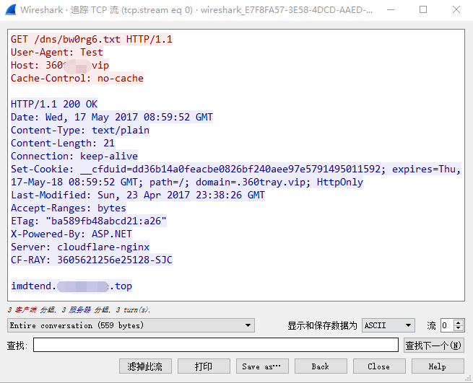Maximize the follow TCP stream window
This screenshot has width=473, height=383.
click(x=423, y=10)
